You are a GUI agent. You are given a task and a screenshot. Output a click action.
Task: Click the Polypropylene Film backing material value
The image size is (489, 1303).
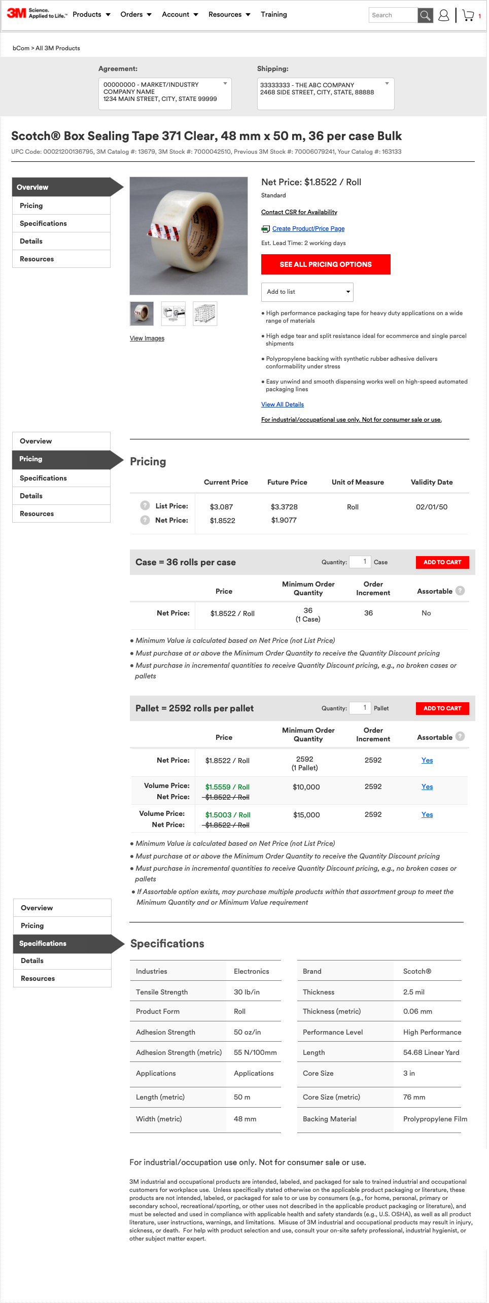(x=435, y=1119)
